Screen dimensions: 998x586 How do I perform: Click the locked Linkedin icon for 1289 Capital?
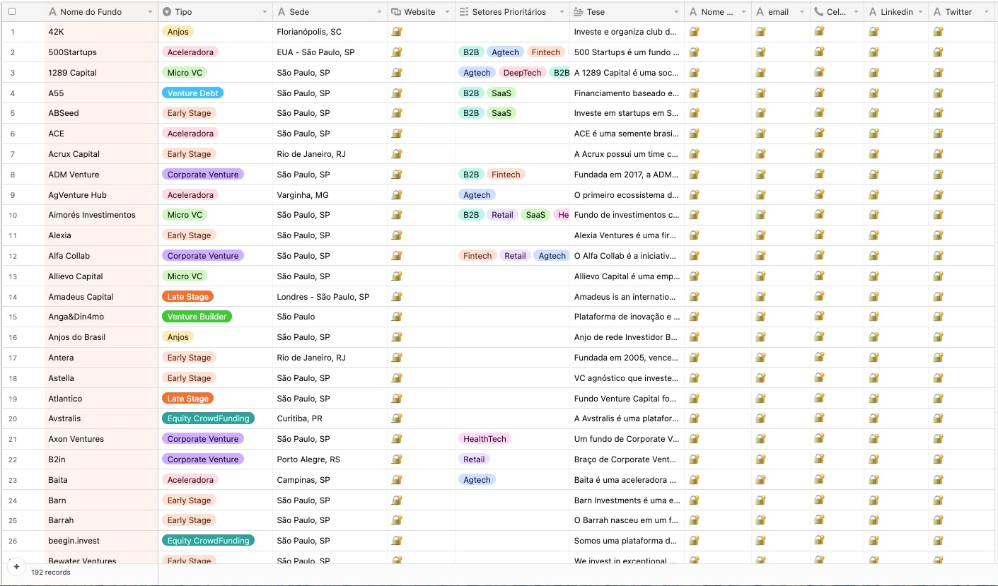pos(874,73)
